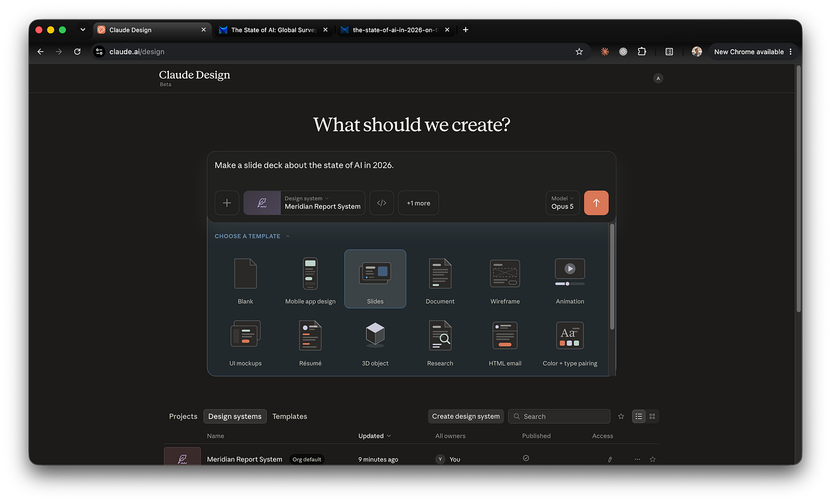Open the Chrome three-dot menu
Screen dimensions: 831x503
pyautogui.click(x=790, y=51)
